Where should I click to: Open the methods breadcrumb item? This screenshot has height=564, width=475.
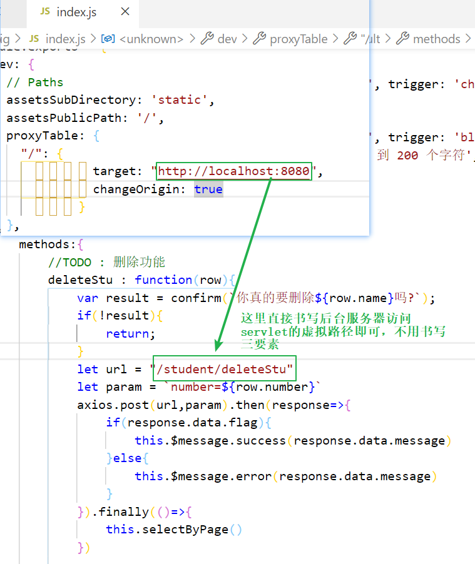click(x=436, y=39)
